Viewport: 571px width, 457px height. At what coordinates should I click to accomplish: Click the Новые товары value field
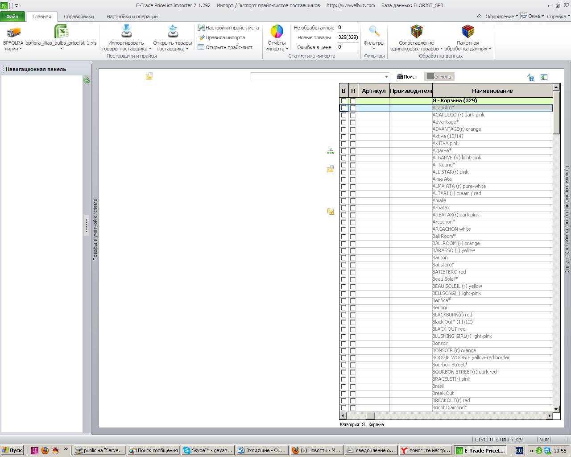click(x=348, y=37)
